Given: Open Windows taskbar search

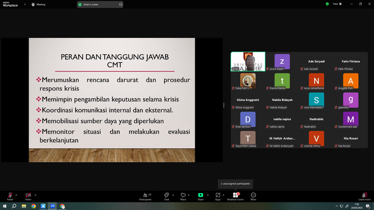Looking at the screenshot, I should (14, 206).
